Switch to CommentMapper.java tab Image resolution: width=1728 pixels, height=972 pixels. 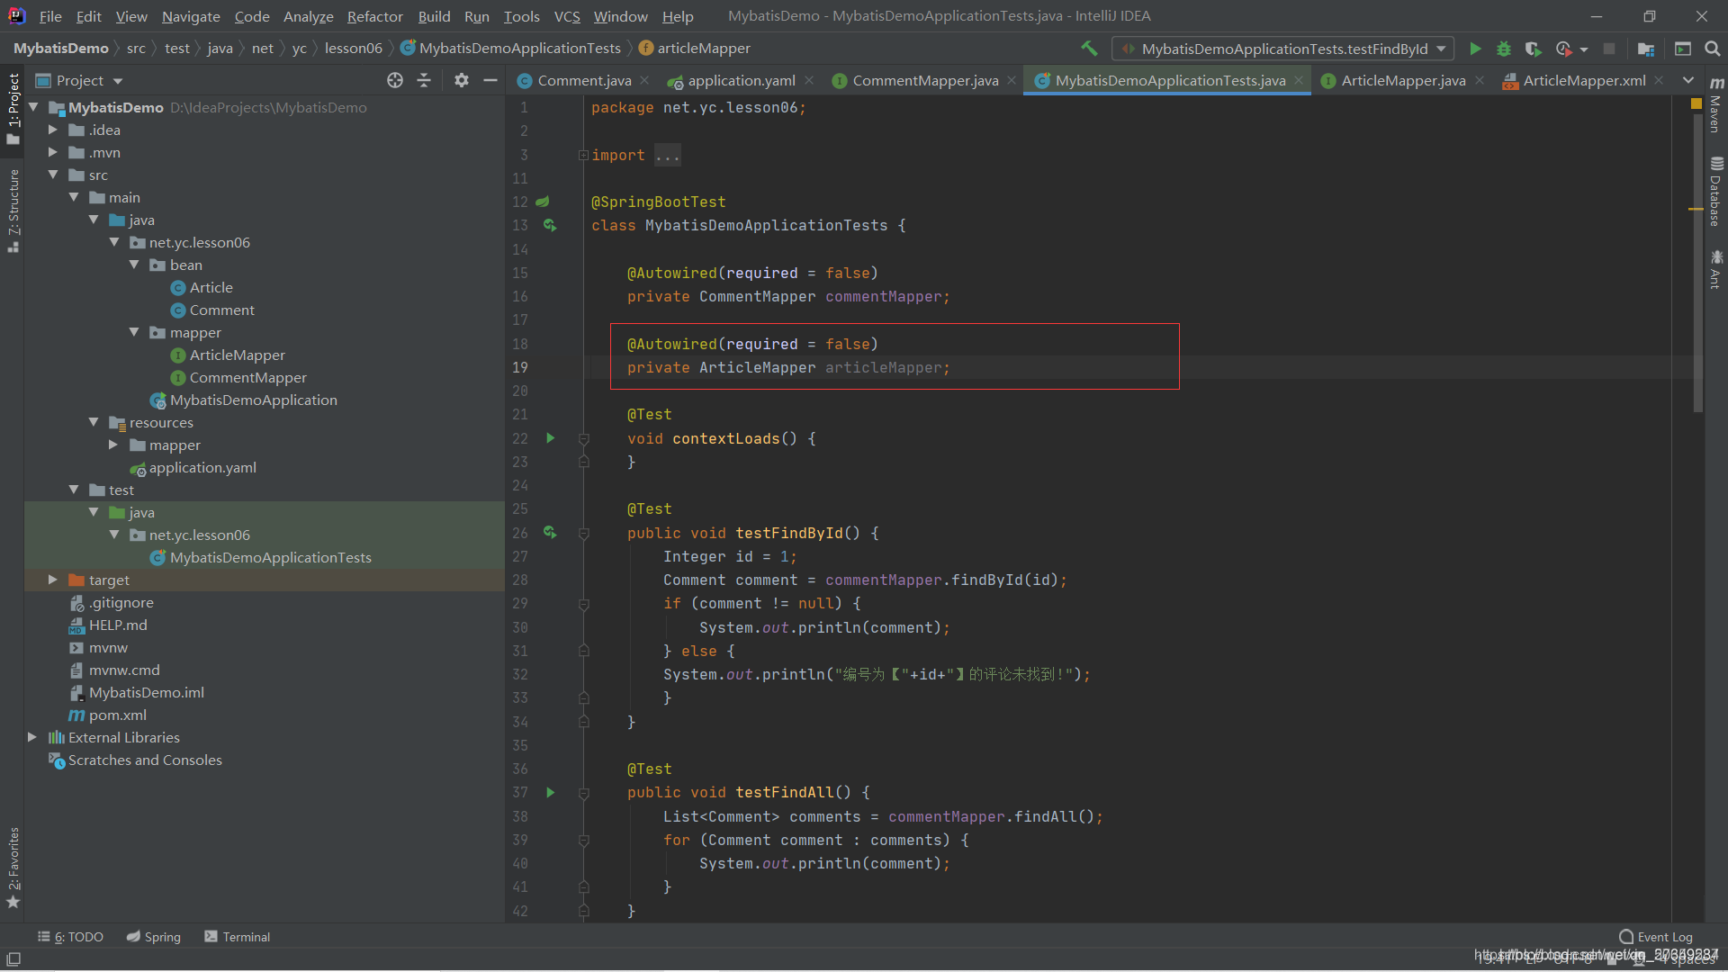(x=924, y=80)
